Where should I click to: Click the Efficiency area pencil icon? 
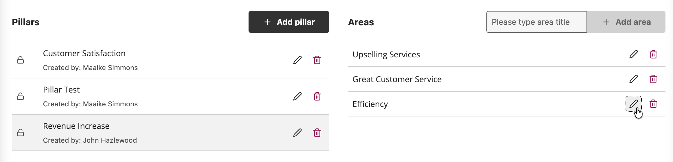click(x=633, y=104)
